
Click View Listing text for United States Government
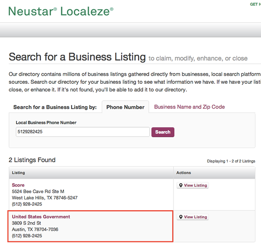click(x=195, y=217)
